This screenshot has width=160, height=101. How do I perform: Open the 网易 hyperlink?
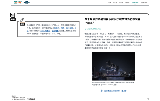(63, 28)
